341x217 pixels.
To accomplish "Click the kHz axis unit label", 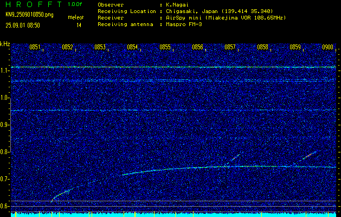I will pos(5,44).
